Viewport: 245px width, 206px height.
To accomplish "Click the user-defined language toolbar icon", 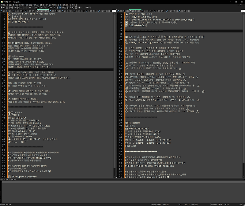I will coord(63,7).
